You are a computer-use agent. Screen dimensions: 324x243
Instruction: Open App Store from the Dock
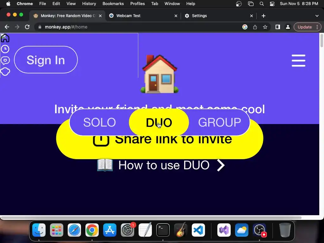pyautogui.click(x=110, y=230)
